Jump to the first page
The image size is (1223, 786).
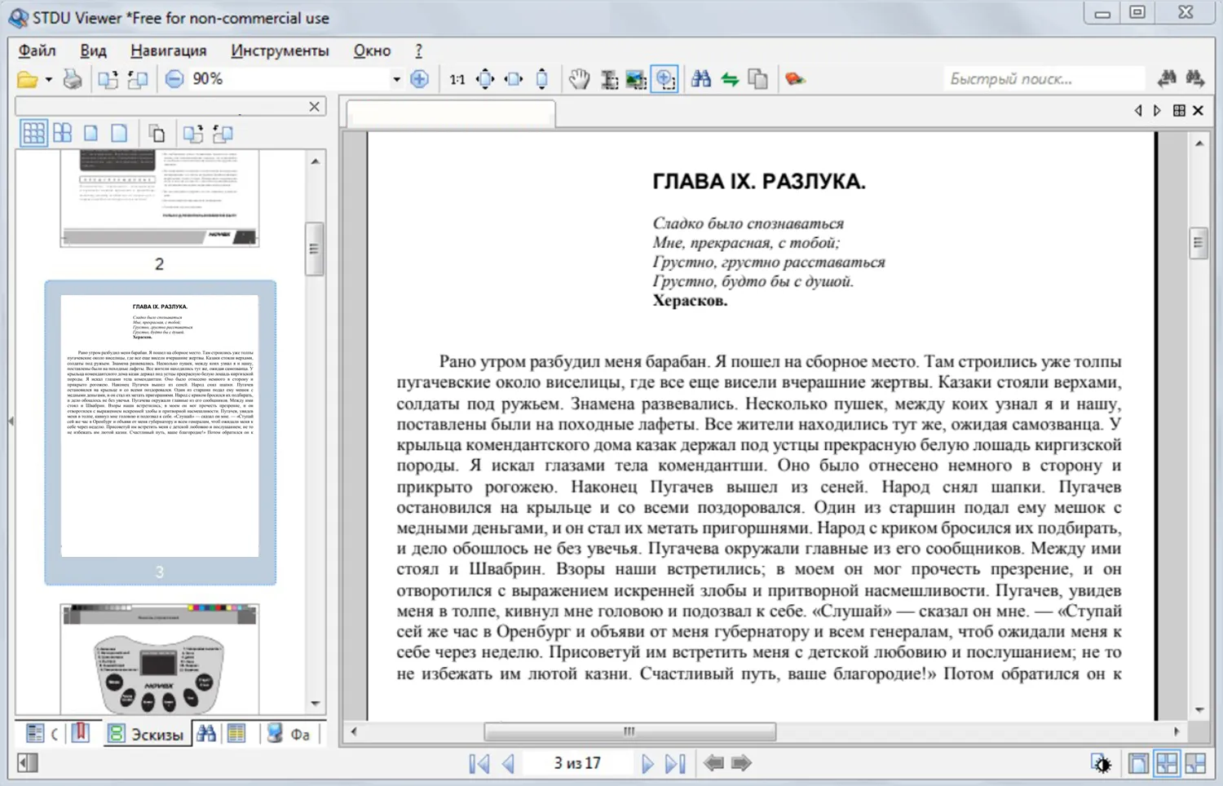479,764
